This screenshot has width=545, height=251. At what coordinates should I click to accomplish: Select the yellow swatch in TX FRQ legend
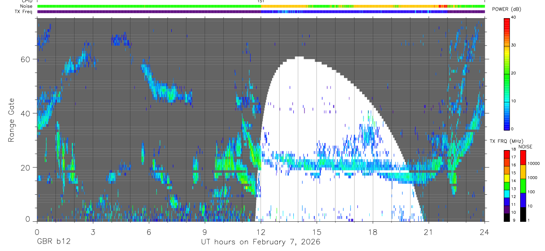coord(507,178)
